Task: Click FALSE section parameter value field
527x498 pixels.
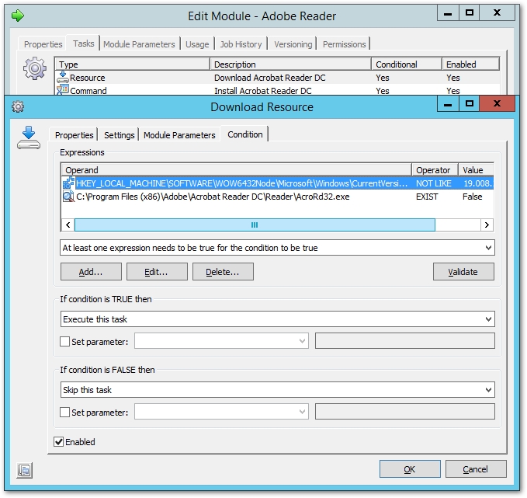Action: (x=404, y=412)
